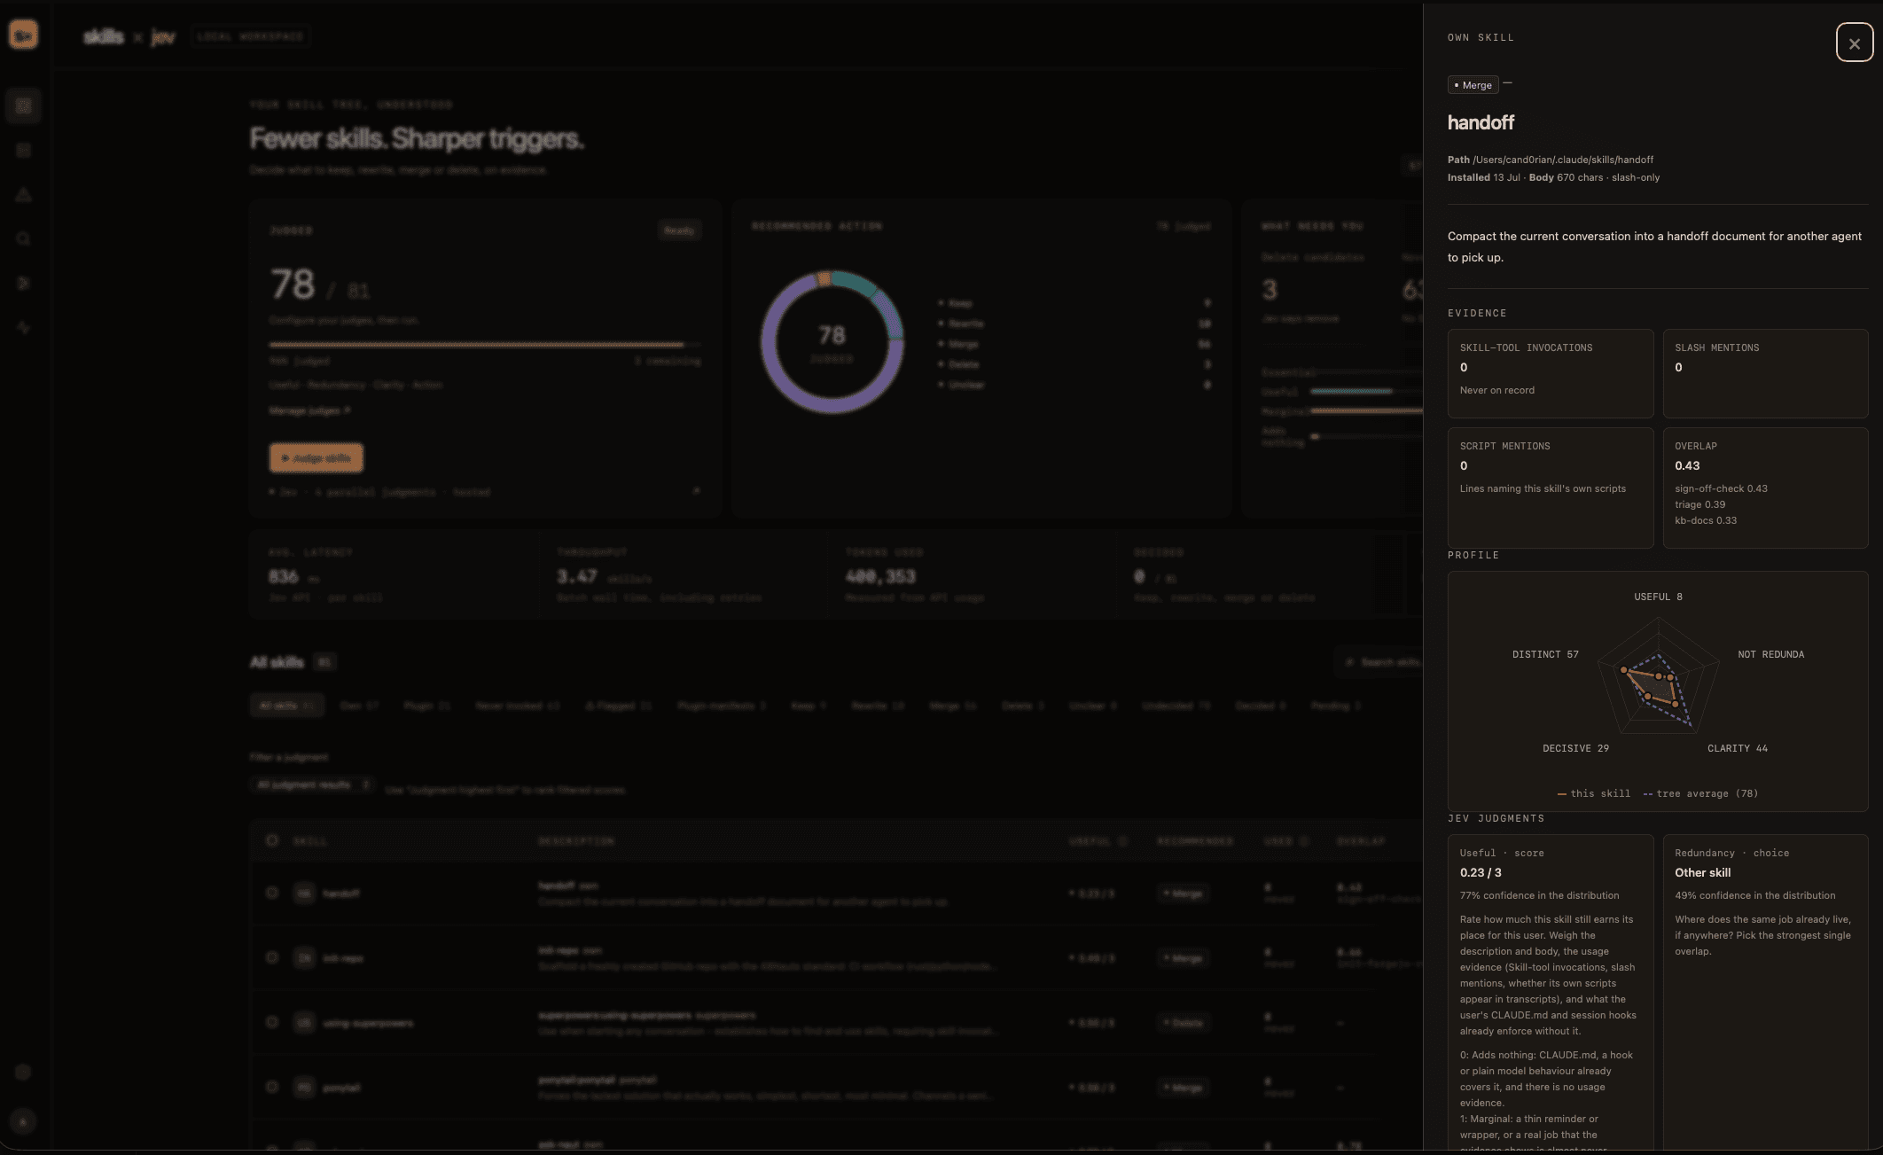Open the pulse activity sidebar icon
Image resolution: width=1883 pixels, height=1155 pixels.
pos(24,328)
